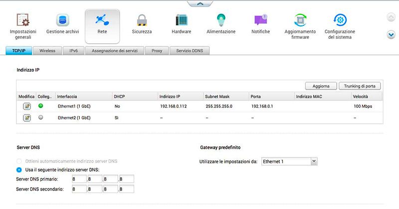Open Configurazione del sistema icon
The width and height of the screenshot is (399, 209).
(340, 20)
